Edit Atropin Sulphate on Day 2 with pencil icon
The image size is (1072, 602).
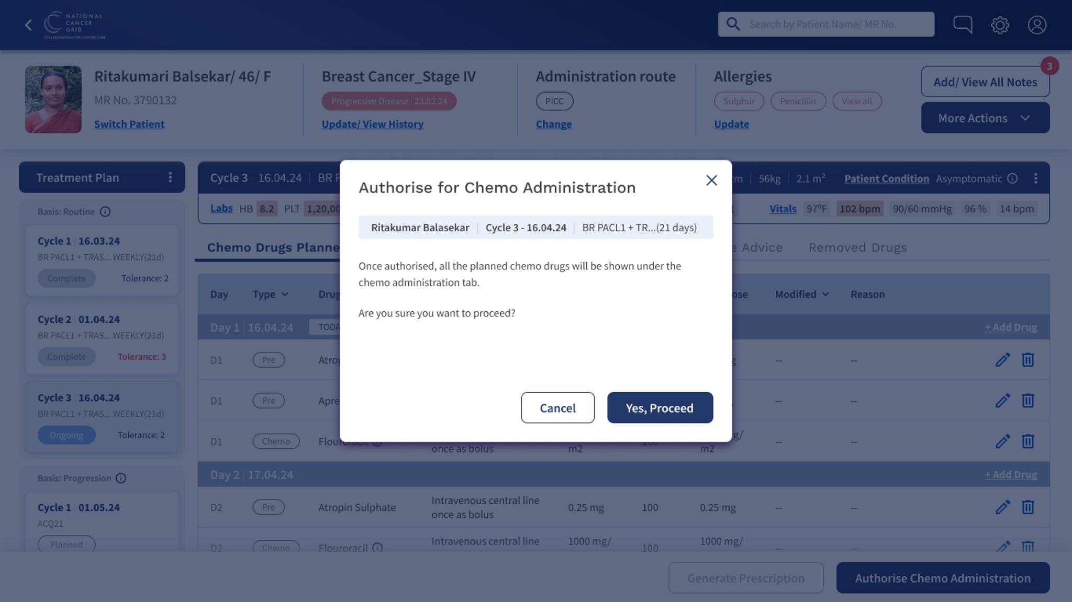[1002, 507]
